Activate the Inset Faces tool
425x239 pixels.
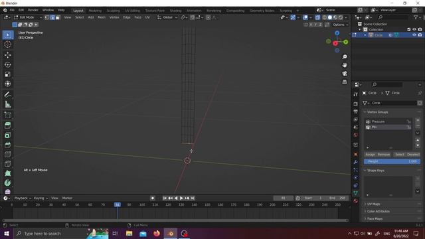pos(7,135)
